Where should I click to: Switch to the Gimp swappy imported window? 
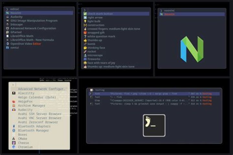(x=154, y=100)
